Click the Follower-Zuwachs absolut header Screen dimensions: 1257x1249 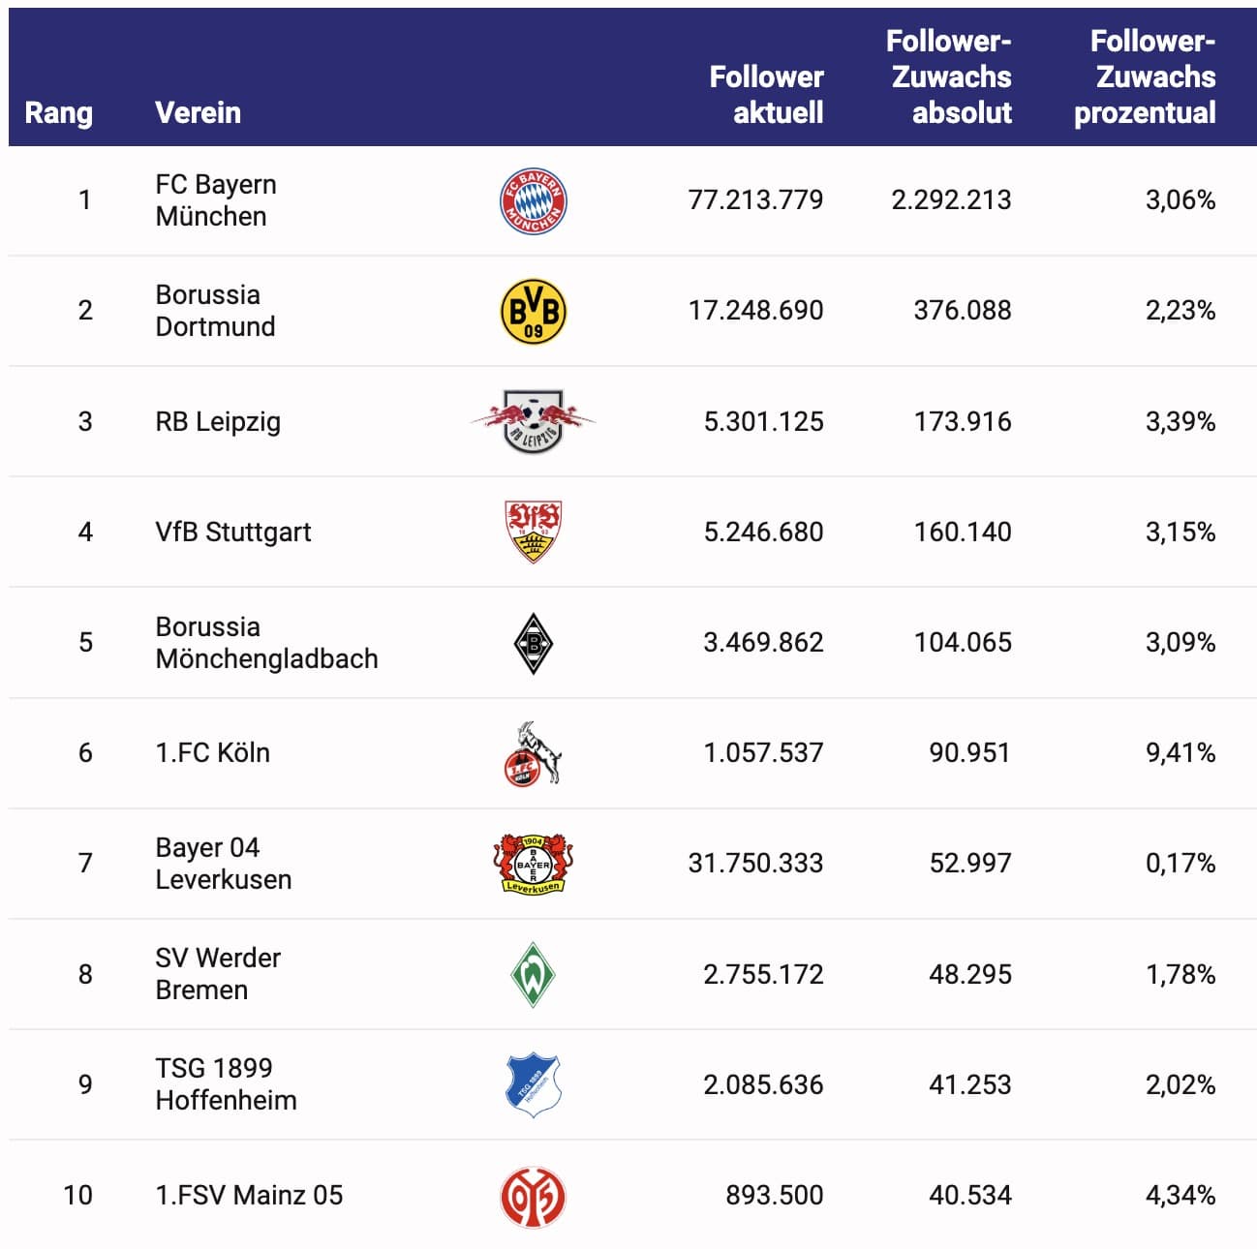950,76
